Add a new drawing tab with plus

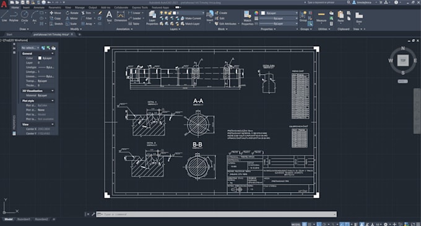(79, 35)
